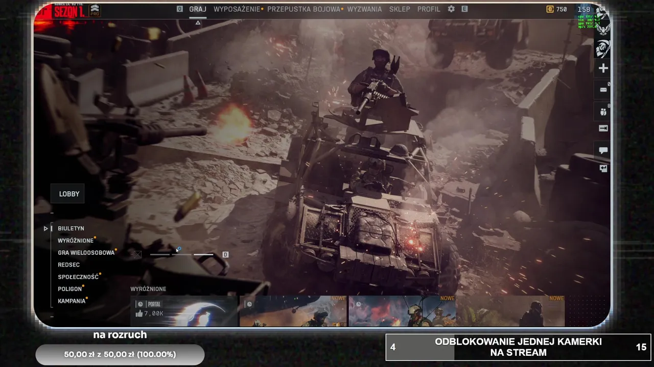The image size is (654, 367).
Task: Open the fourth featured tile with soldier
Action: coord(511,311)
